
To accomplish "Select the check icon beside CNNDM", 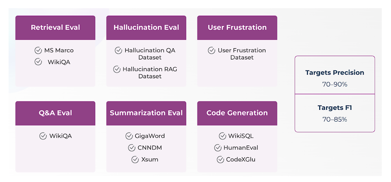I will [x=132, y=148].
